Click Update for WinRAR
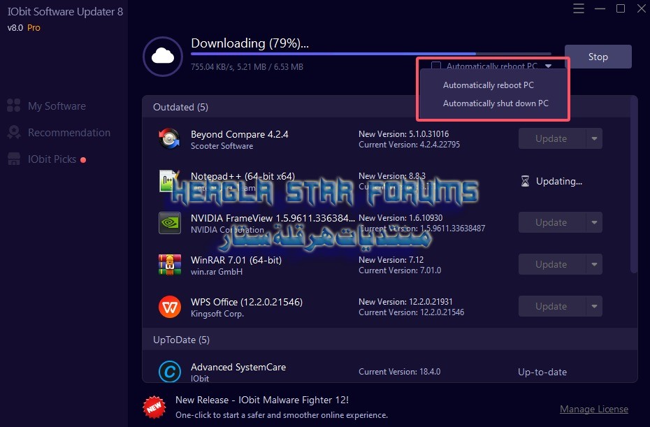This screenshot has height=427, width=650. [551, 264]
